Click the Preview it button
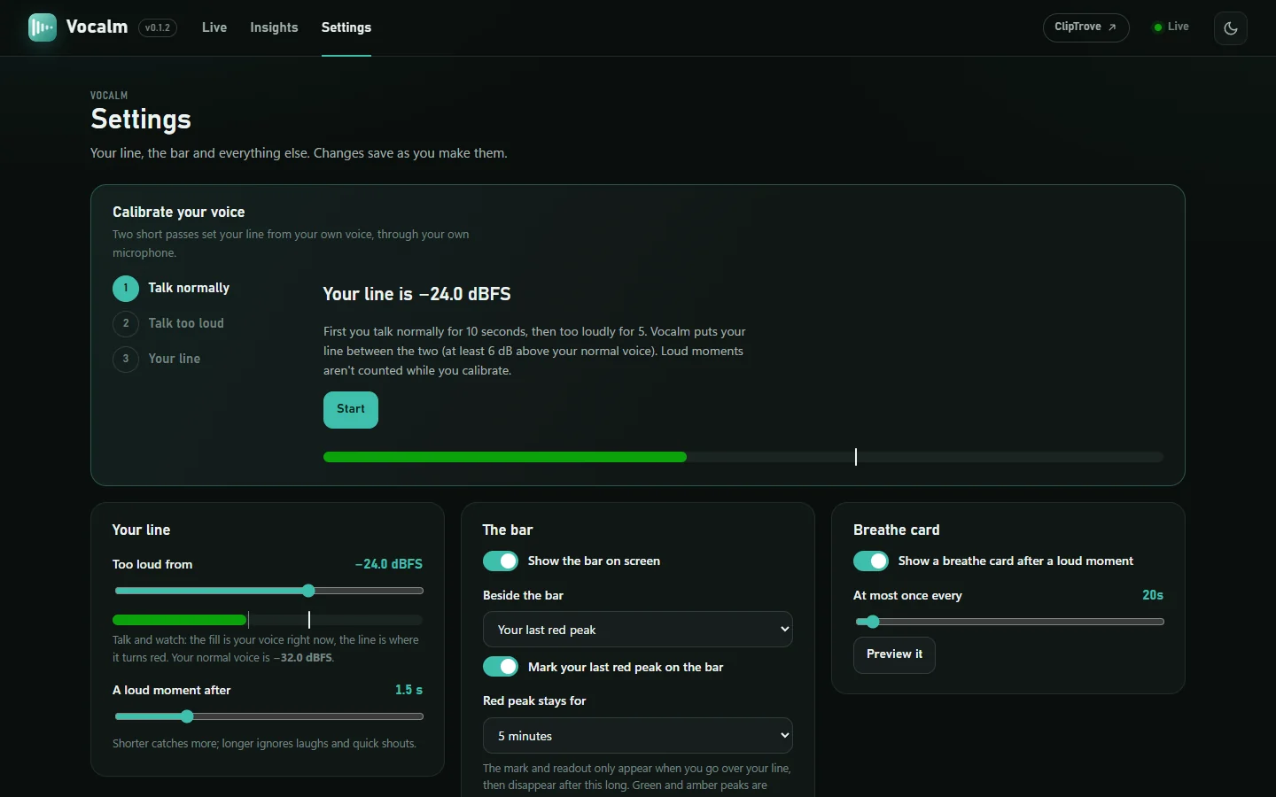Screen dimensions: 1276x797 (x=894, y=655)
